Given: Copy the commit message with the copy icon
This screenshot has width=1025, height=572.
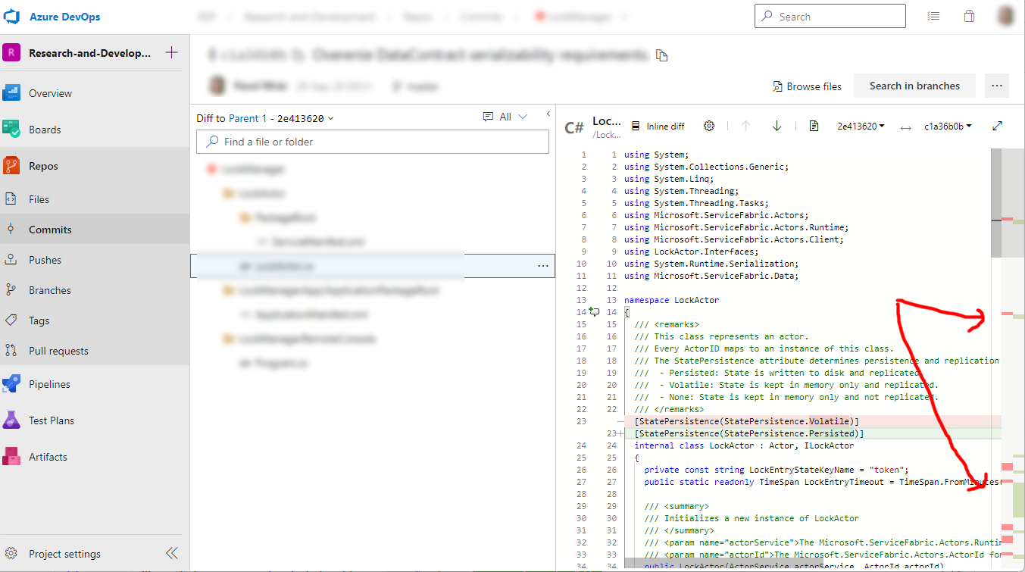Looking at the screenshot, I should point(661,54).
